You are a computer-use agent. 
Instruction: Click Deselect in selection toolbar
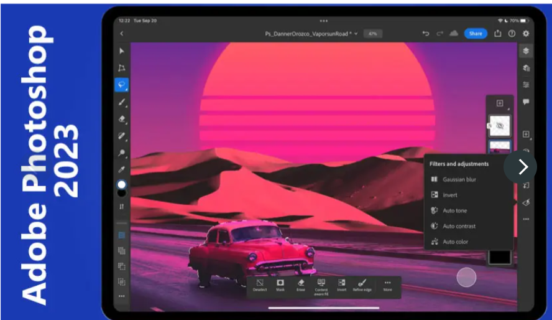pyautogui.click(x=260, y=286)
